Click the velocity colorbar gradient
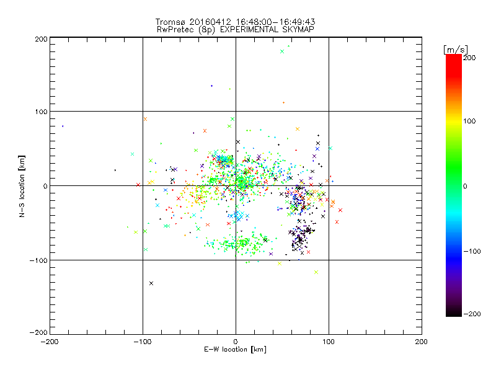This screenshot has height=372, width=496. coord(454,185)
